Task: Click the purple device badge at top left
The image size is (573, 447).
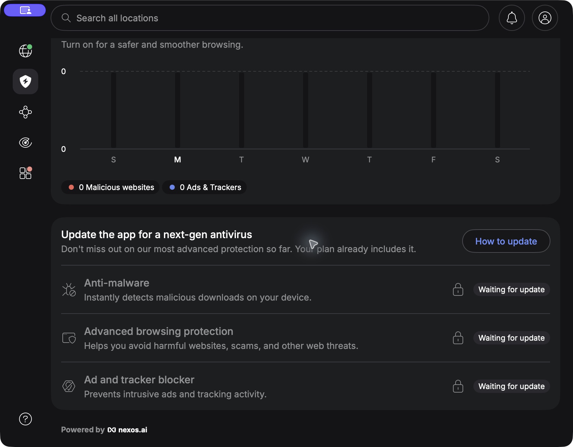Action: pos(25,10)
